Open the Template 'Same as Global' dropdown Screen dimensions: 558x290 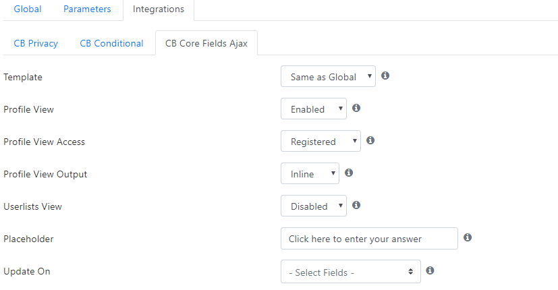[328, 76]
